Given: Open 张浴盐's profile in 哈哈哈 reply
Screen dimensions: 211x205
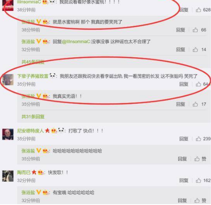Looking at the screenshot, I should click(x=28, y=151).
